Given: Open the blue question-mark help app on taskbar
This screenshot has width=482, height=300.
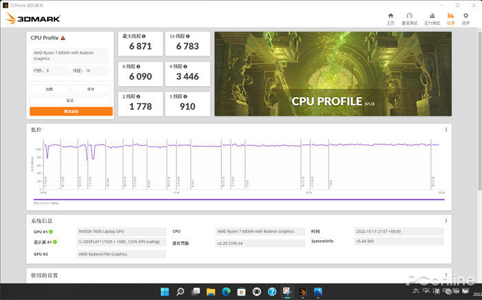Looking at the screenshot, I should point(272,292).
